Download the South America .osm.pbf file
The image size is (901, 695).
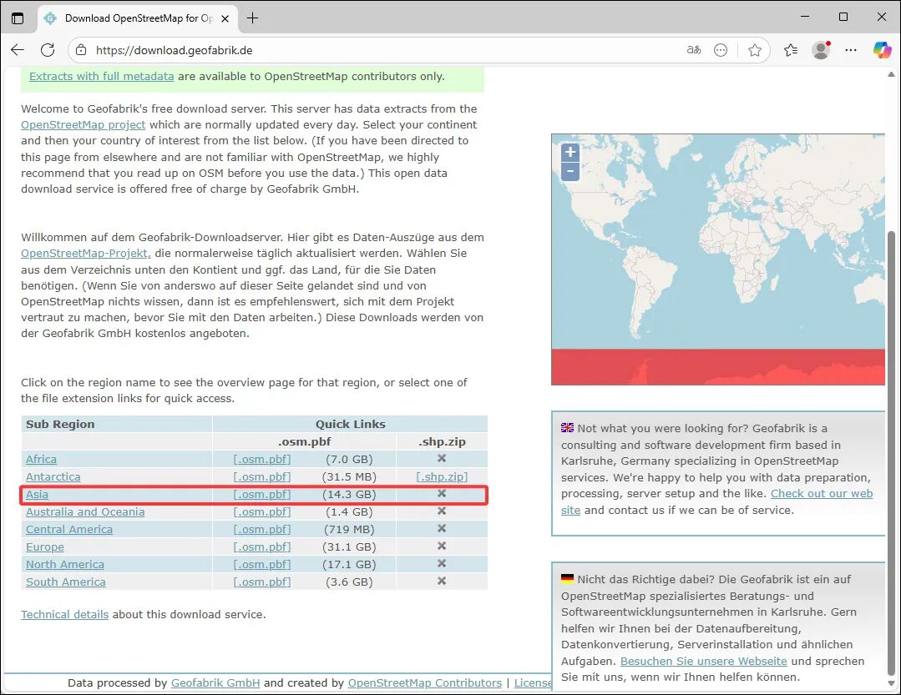(x=262, y=582)
